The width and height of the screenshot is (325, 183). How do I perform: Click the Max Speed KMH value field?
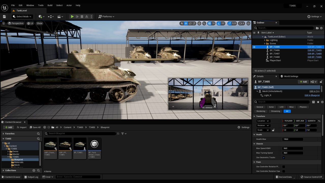tap(292, 148)
